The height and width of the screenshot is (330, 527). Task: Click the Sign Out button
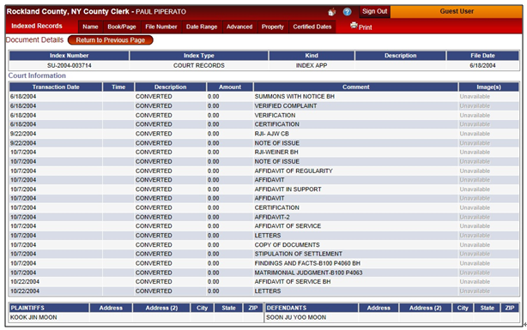tap(375, 11)
